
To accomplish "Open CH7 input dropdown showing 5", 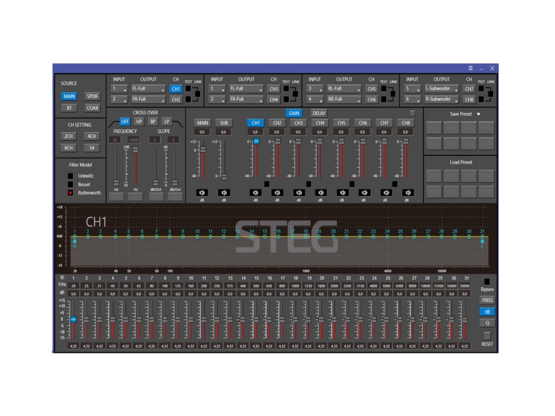I will [x=412, y=89].
